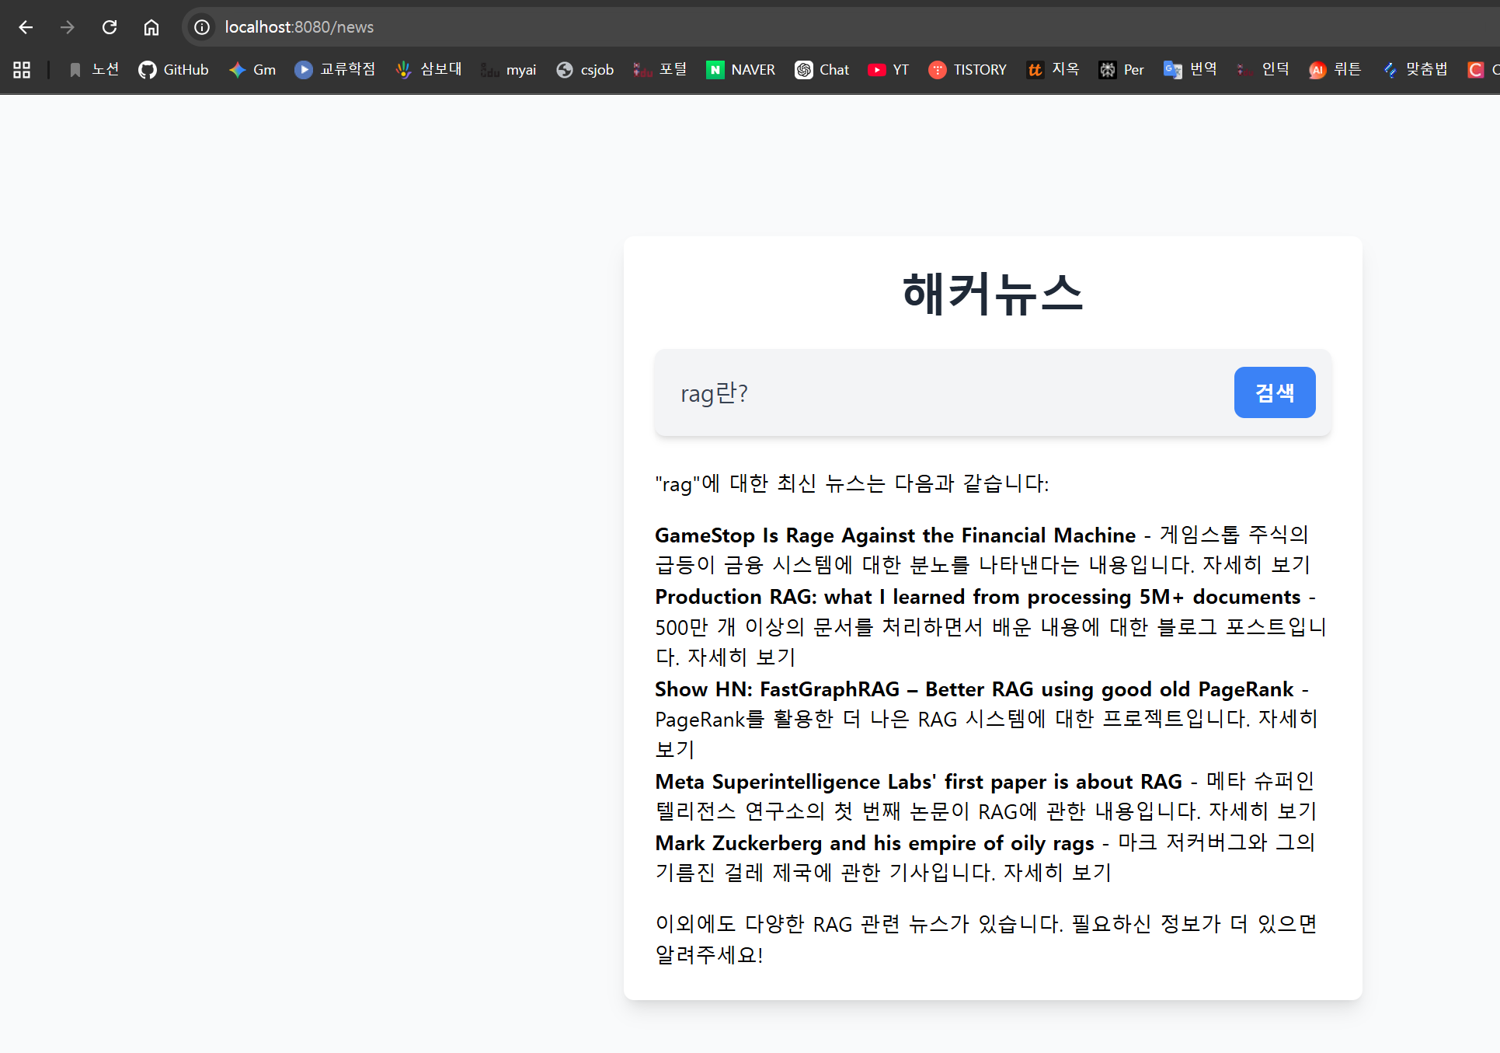Select the Production RAG 5M+ documents title
The height and width of the screenshot is (1053, 1500).
click(x=977, y=597)
